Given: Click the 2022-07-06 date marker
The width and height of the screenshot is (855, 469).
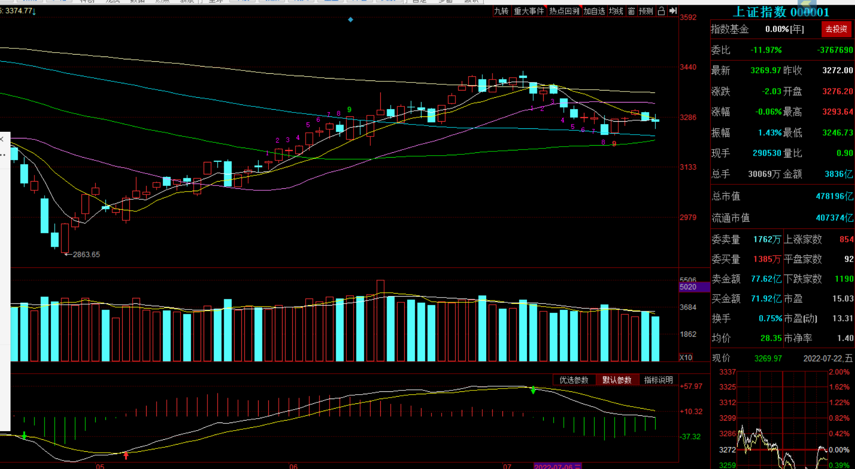Looking at the screenshot, I should coord(558,466).
